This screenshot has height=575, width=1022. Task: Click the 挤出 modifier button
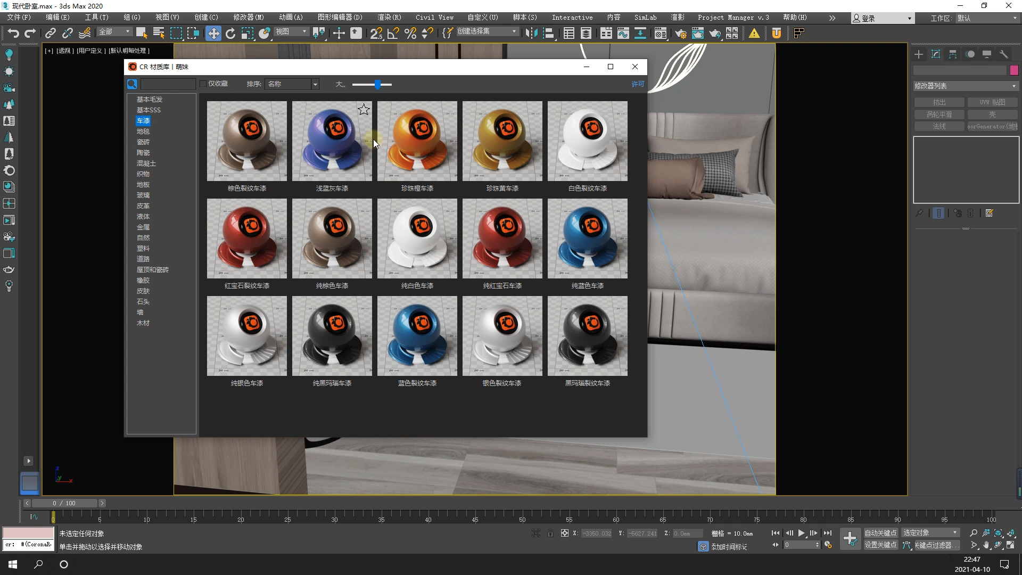(939, 102)
